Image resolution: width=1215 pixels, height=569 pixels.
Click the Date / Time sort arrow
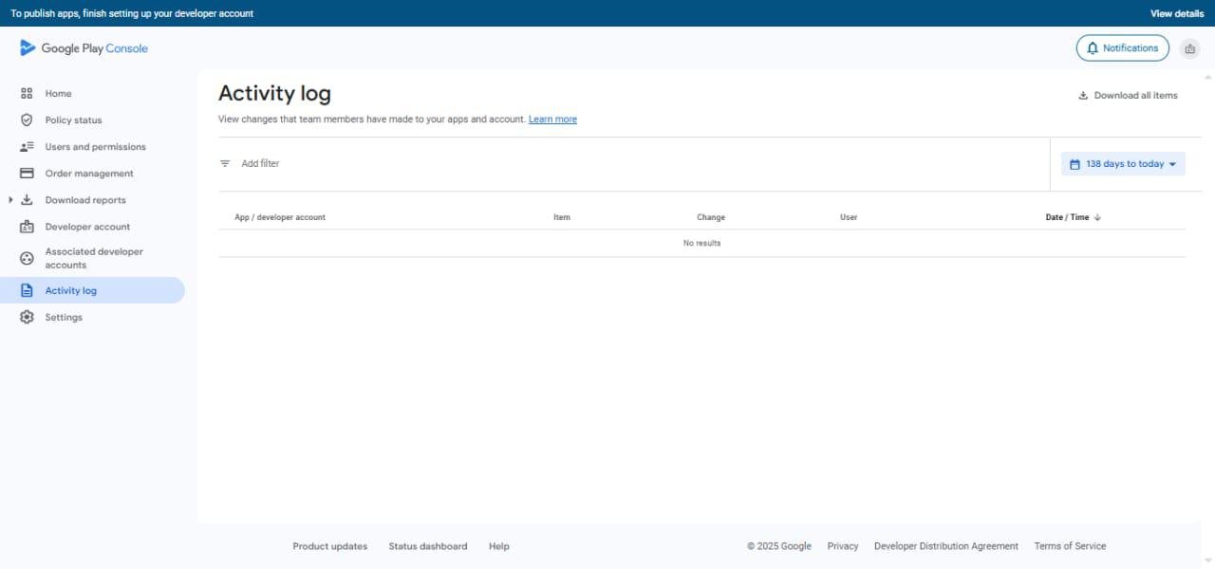pyautogui.click(x=1097, y=217)
